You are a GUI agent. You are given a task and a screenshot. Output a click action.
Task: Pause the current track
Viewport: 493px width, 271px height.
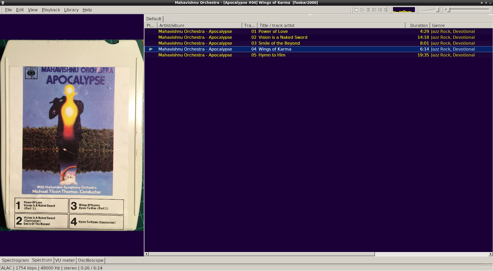368,10
